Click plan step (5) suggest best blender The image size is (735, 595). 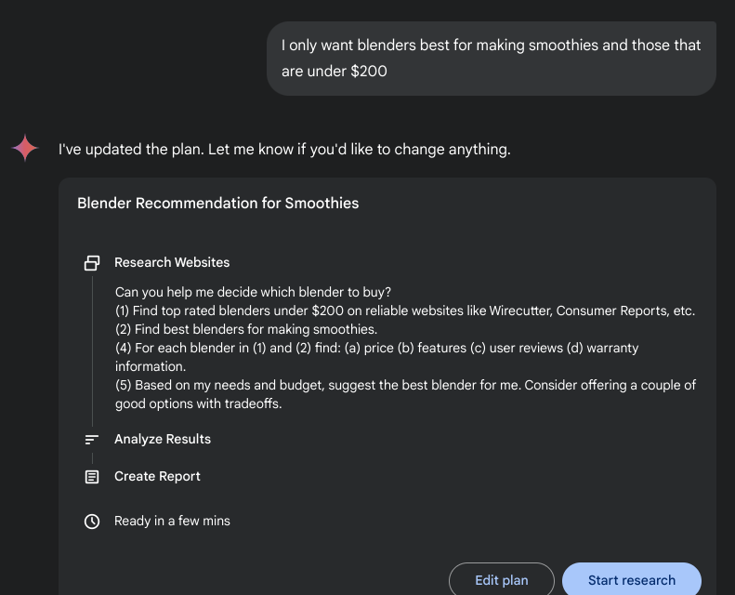point(405,394)
